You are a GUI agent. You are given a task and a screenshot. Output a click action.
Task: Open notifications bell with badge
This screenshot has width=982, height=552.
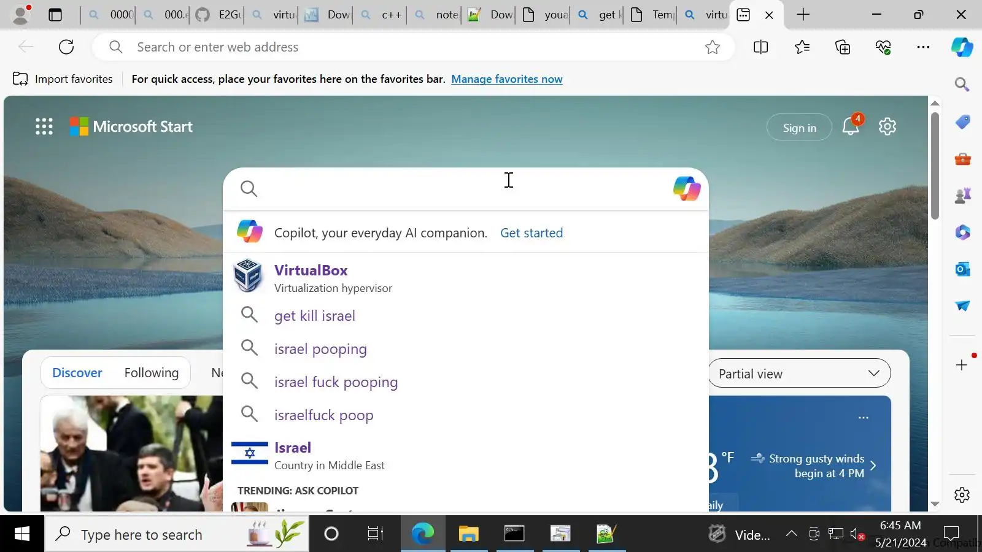tap(851, 126)
